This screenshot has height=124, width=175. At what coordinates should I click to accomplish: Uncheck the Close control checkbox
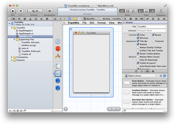pyautogui.click(x=138, y=35)
